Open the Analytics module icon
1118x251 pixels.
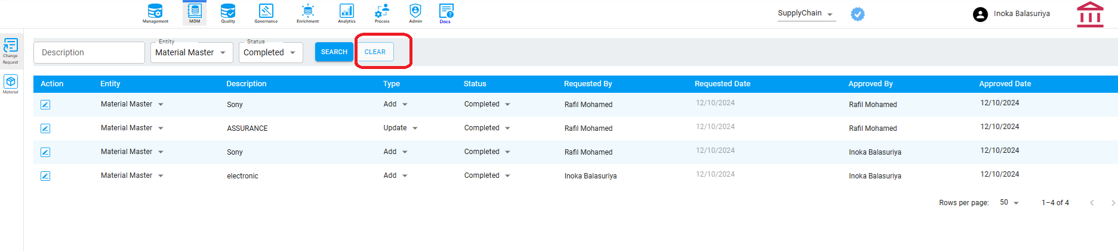coord(347,13)
